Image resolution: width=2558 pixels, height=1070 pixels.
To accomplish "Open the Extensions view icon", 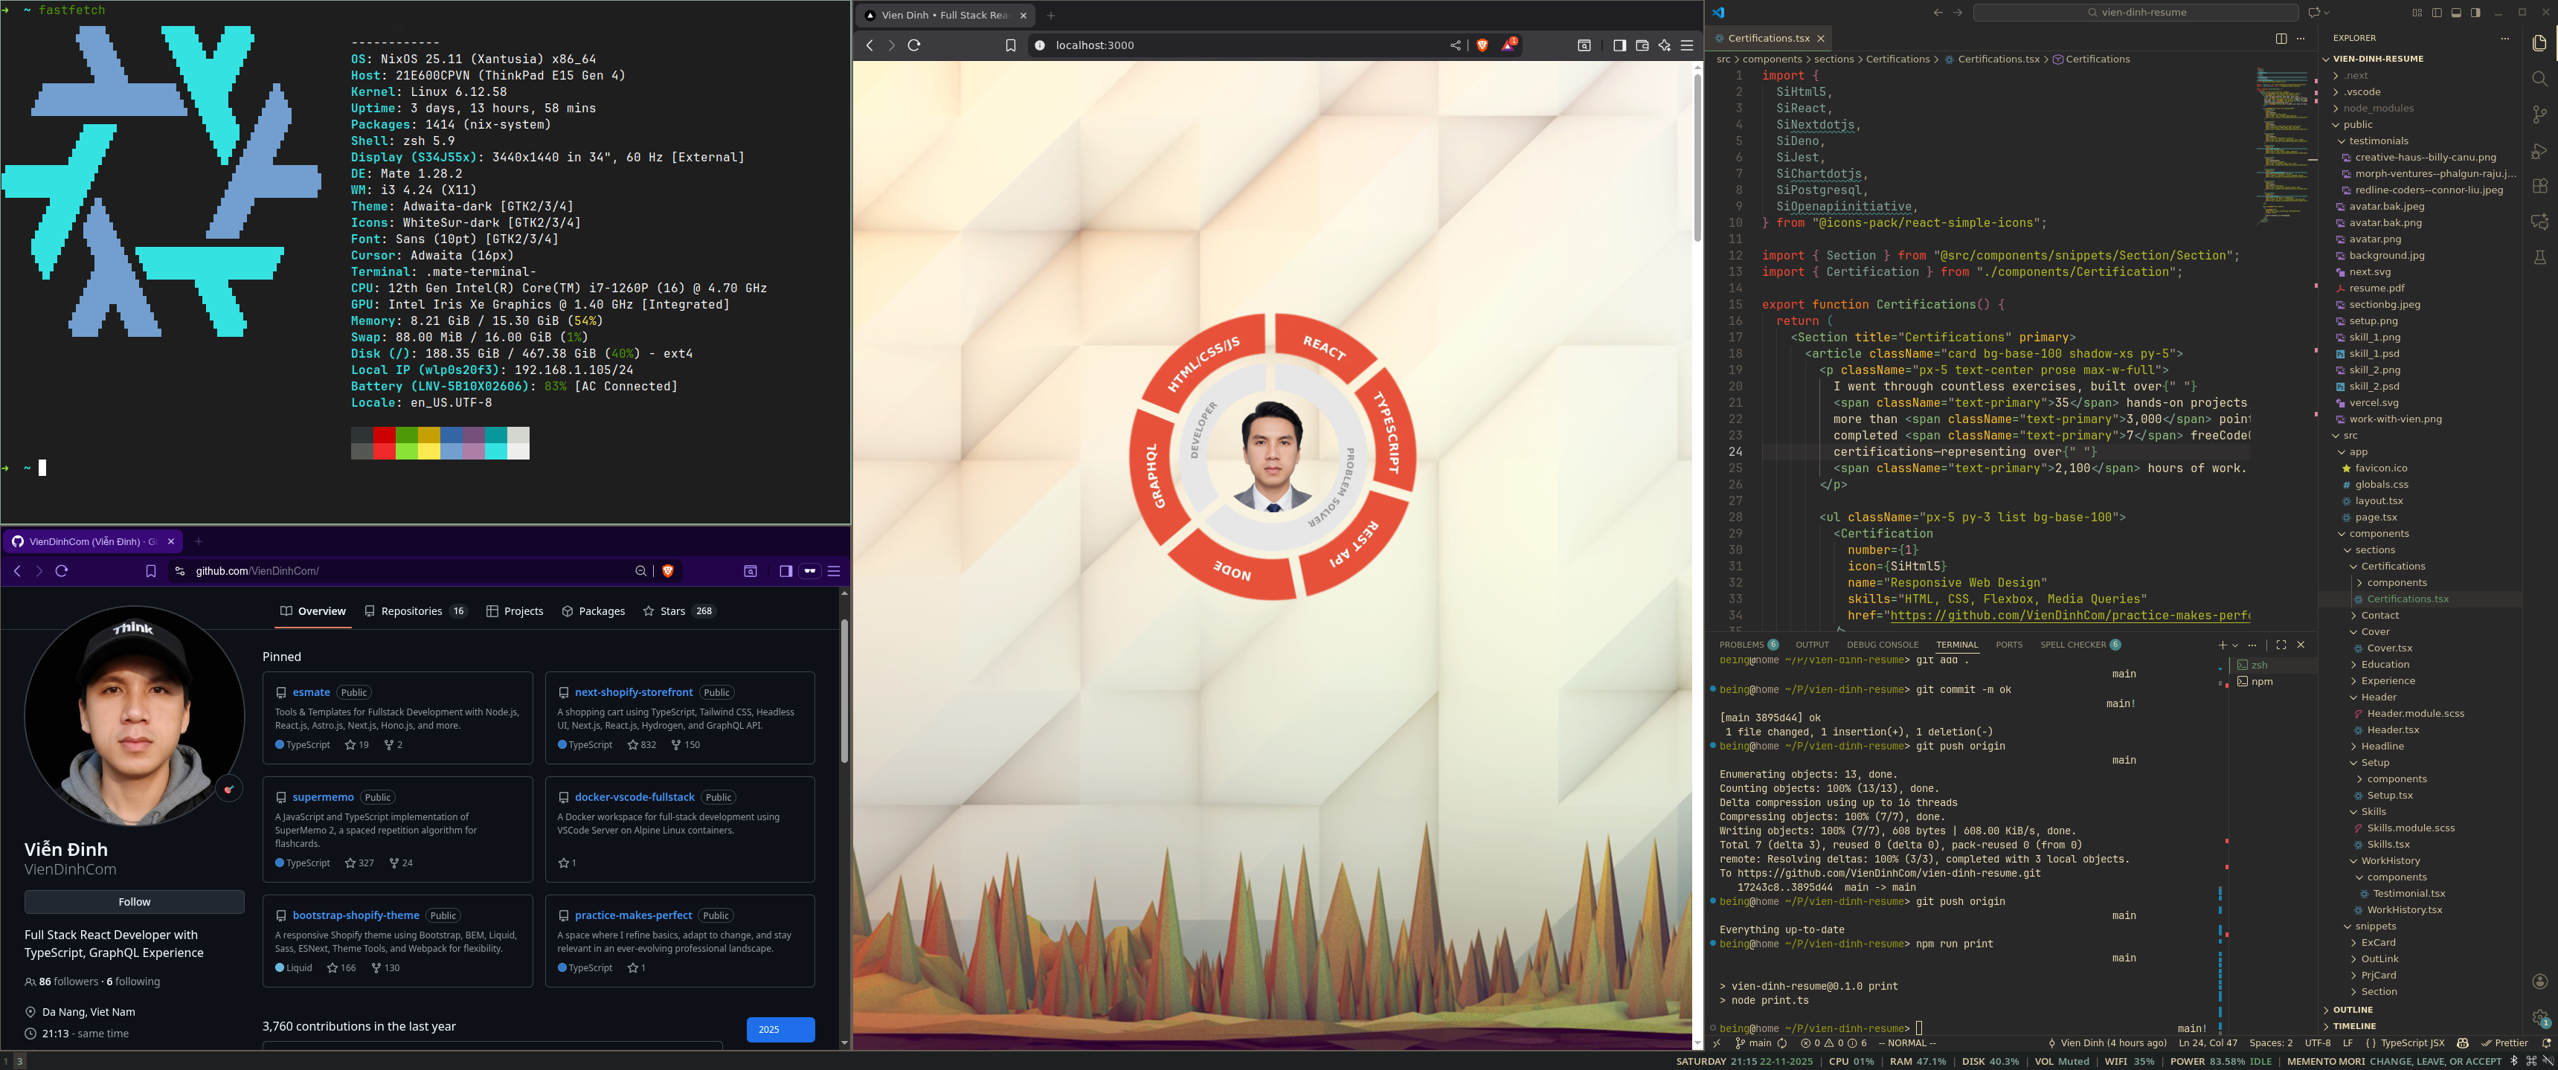I will pos(2539,186).
